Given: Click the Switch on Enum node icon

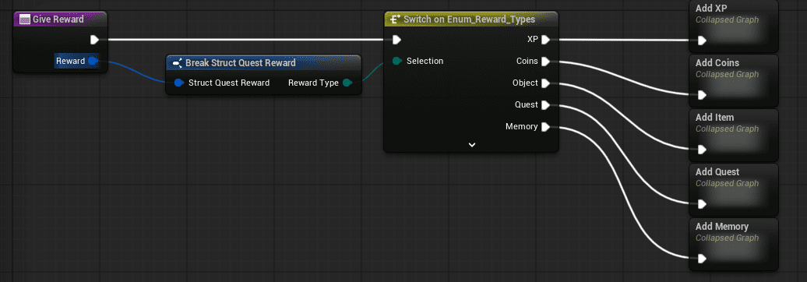Looking at the screenshot, I should point(395,19).
